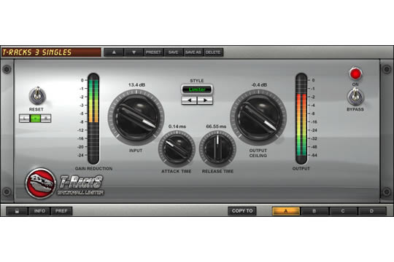Click the 0.14 ms attack value
This screenshot has height=262, width=394.
pyautogui.click(x=177, y=127)
